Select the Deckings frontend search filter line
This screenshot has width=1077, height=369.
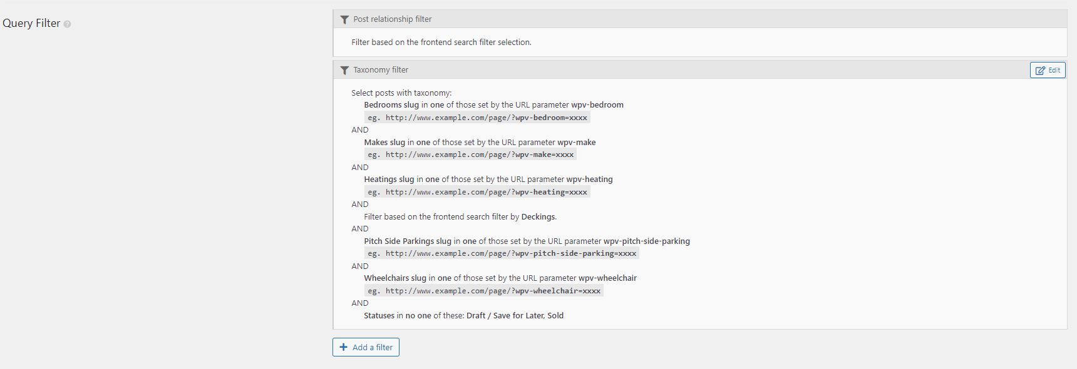(460, 217)
